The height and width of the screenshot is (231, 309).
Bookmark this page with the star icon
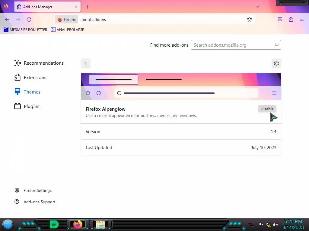[x=250, y=19]
